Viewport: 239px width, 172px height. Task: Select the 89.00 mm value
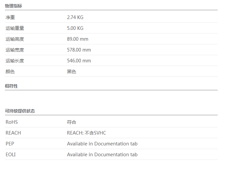tap(77, 39)
